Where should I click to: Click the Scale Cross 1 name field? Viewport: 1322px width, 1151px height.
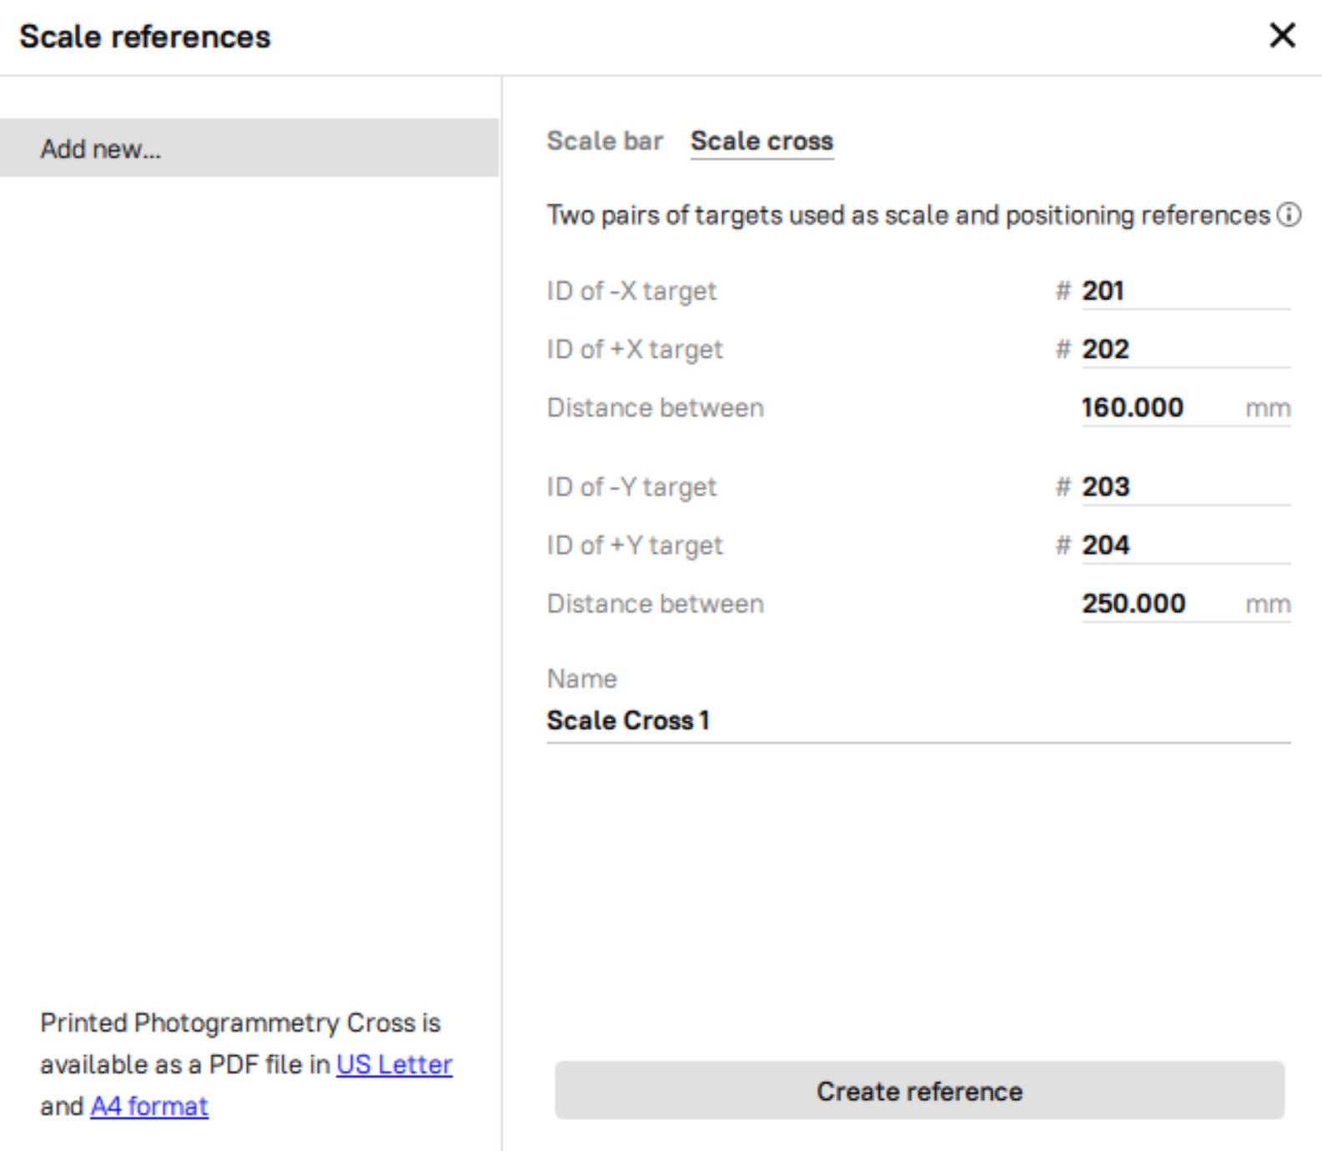(917, 721)
